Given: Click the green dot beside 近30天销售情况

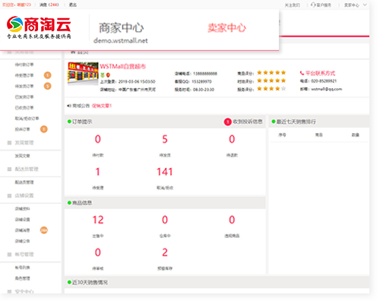Looking at the screenshot, I should point(69,282).
